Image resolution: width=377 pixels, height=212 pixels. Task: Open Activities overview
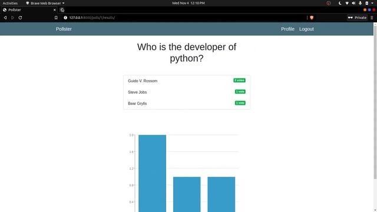tap(10, 3)
